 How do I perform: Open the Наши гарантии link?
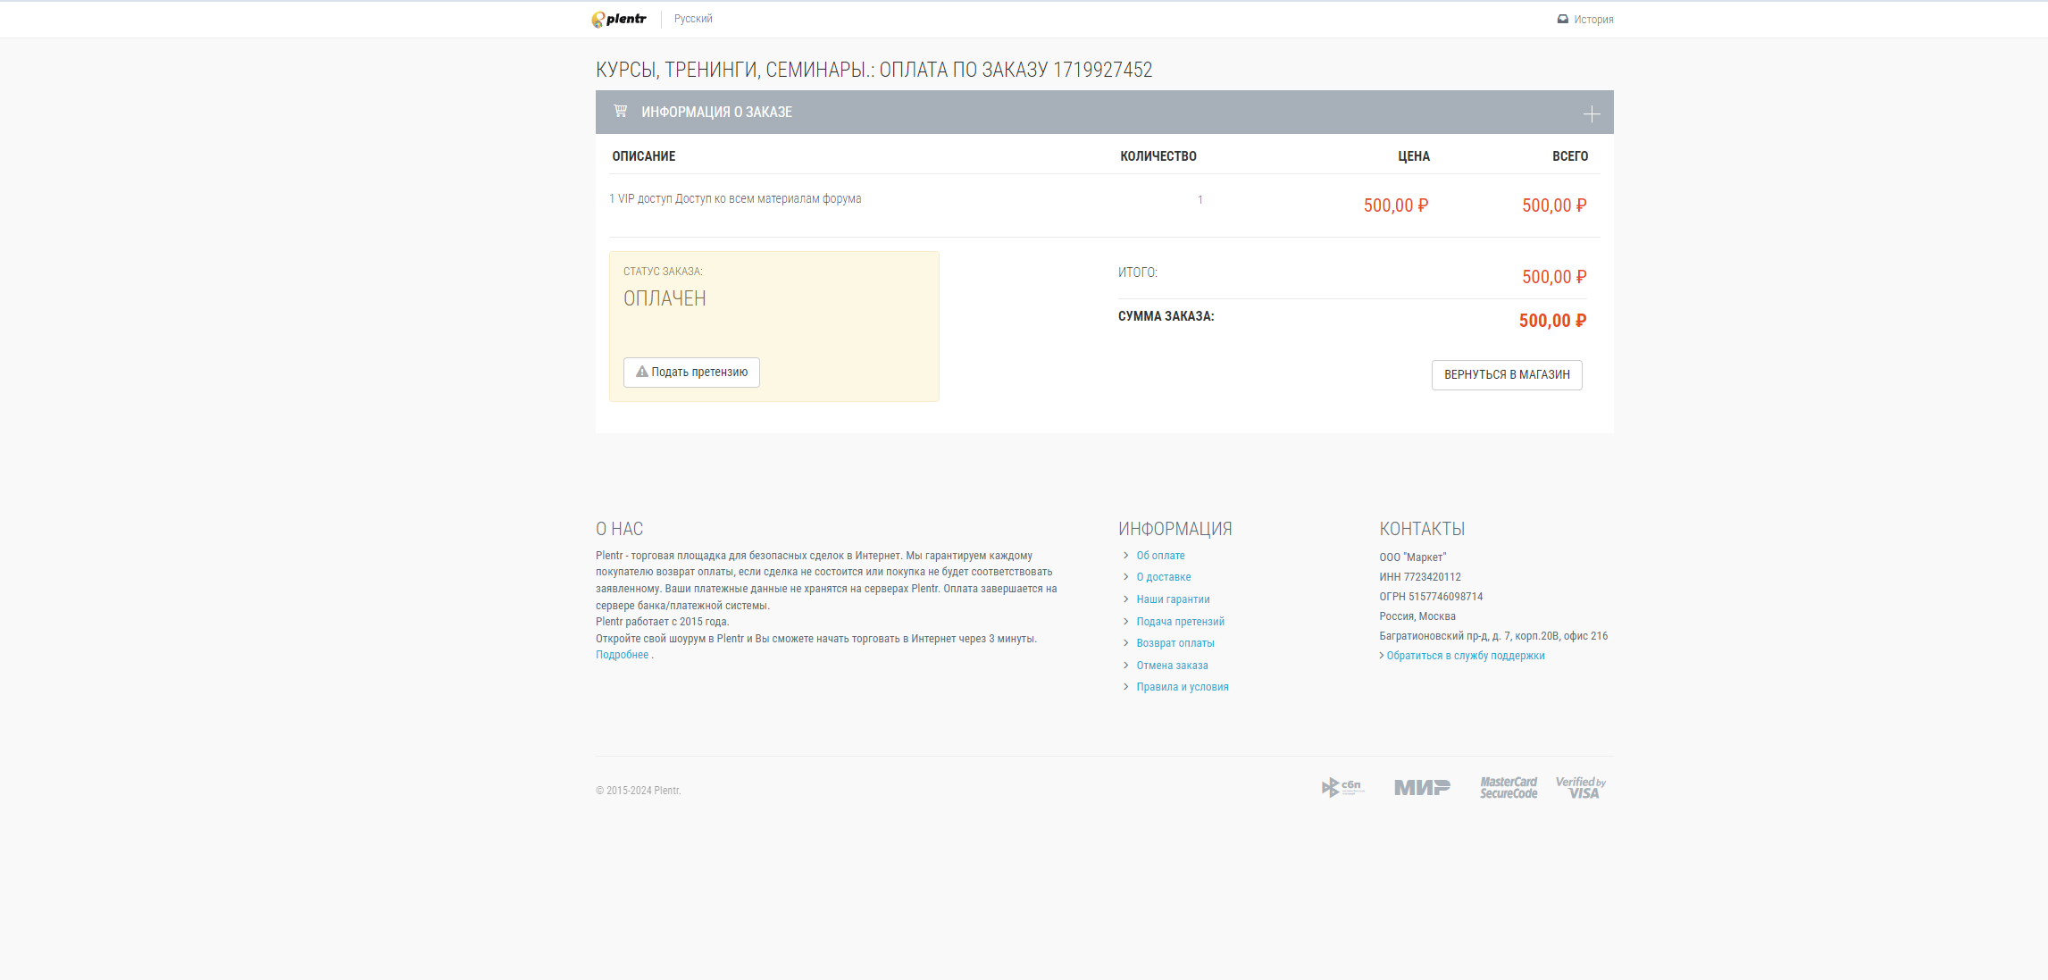coord(1173,599)
